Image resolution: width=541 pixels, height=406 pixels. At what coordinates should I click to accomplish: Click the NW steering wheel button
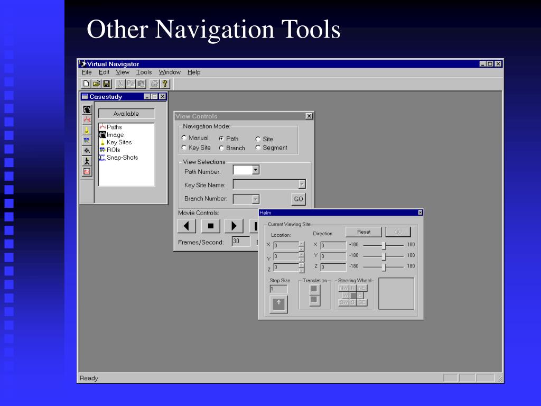tap(343, 288)
